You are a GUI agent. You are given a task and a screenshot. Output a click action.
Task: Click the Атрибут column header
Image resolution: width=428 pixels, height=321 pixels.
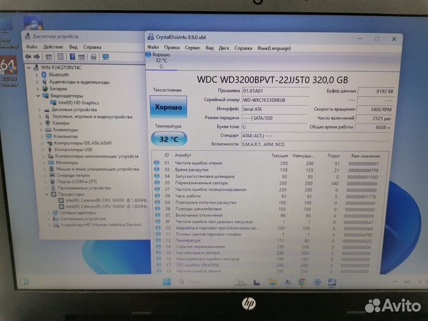click(183, 155)
